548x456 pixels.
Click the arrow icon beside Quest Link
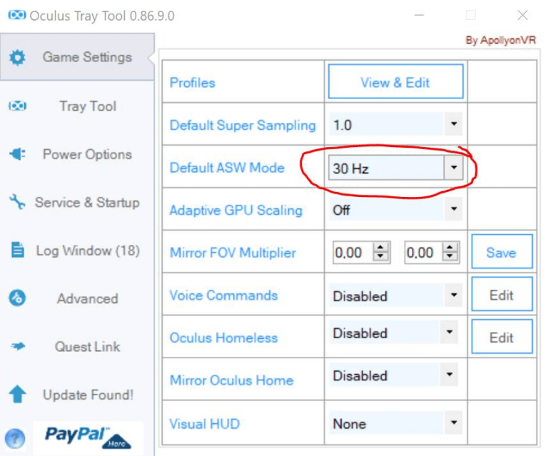coord(17,348)
